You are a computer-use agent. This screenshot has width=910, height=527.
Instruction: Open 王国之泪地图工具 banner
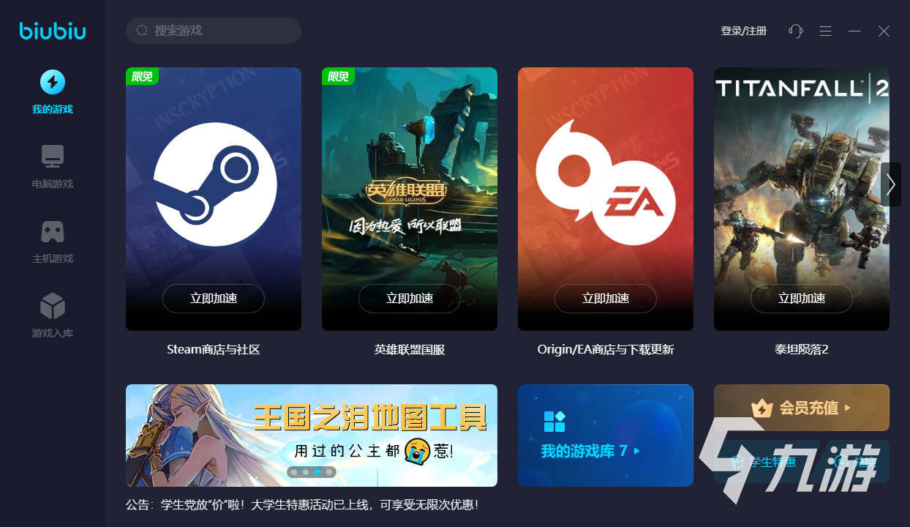312,436
